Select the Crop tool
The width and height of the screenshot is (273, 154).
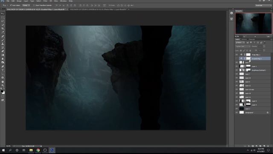(3, 29)
